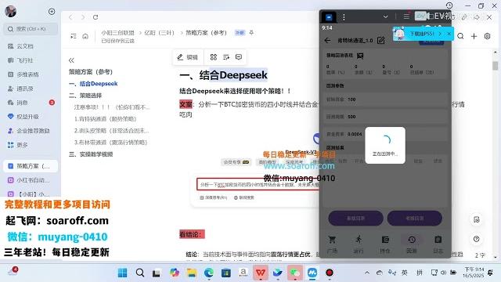501x282 pixels.
Task: Open WeChat from the taskbar
Action: (x=295, y=273)
